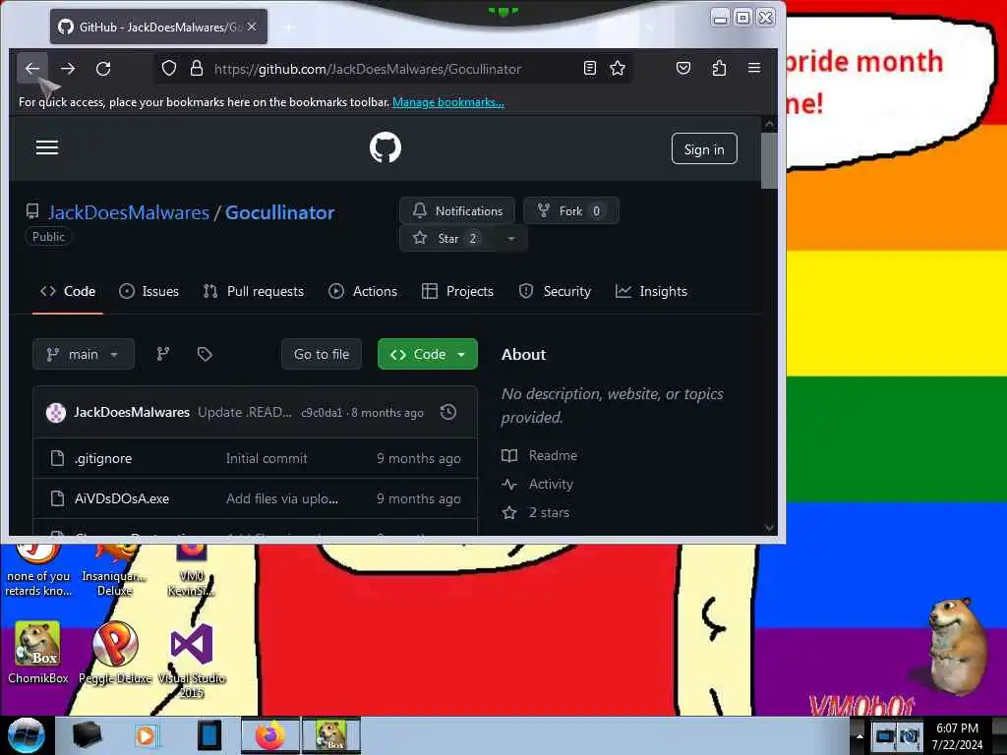
Task: Switch to ChomikBox in the taskbar
Action: [x=331, y=735]
